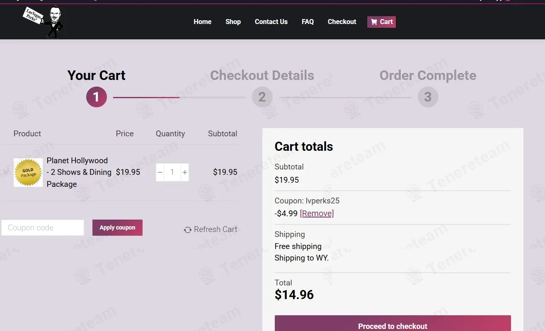Click the Subtotal column header

point(223,134)
